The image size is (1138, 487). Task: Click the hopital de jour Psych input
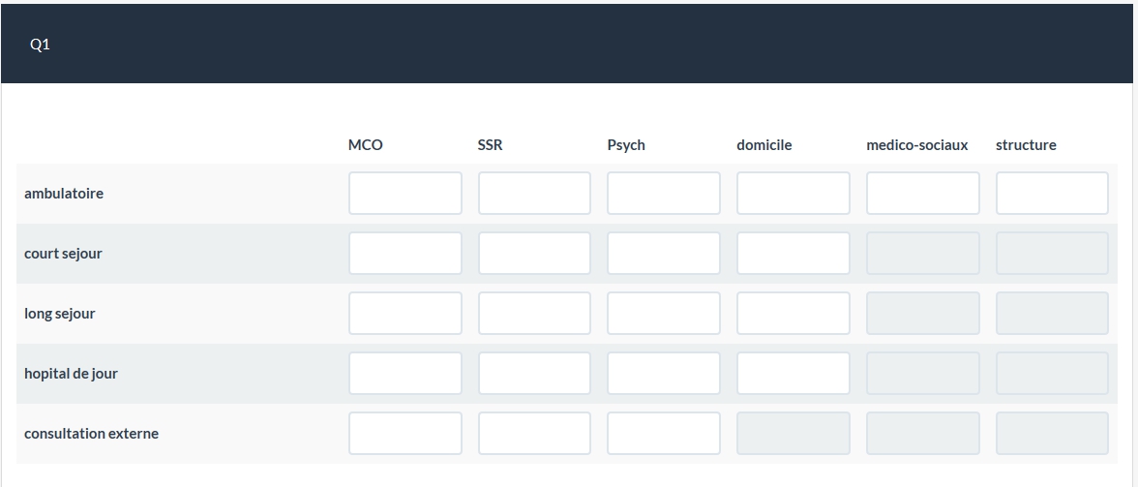pyautogui.click(x=664, y=374)
